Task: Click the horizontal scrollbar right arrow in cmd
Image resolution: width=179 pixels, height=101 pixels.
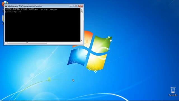Action: (79, 43)
